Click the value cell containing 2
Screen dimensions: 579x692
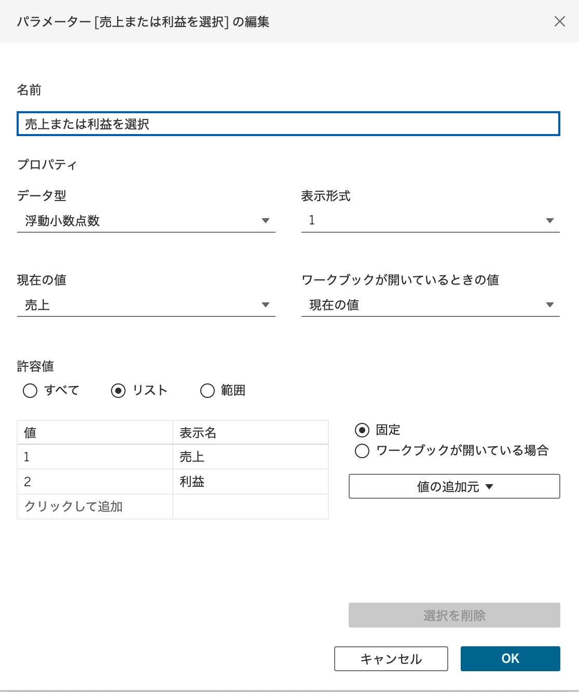(x=95, y=482)
